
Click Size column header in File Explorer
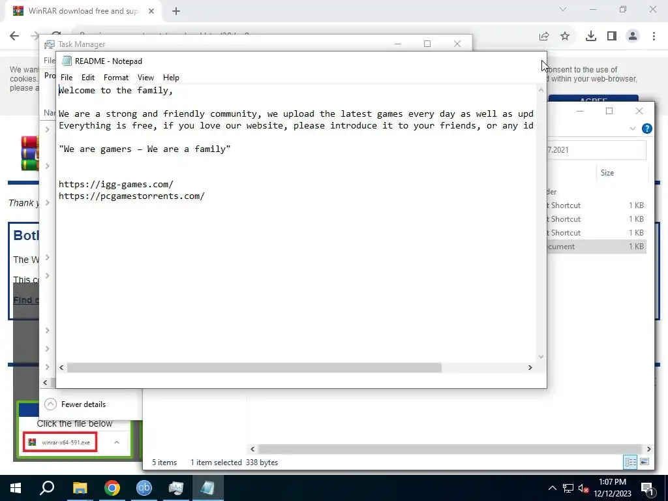(x=622, y=172)
